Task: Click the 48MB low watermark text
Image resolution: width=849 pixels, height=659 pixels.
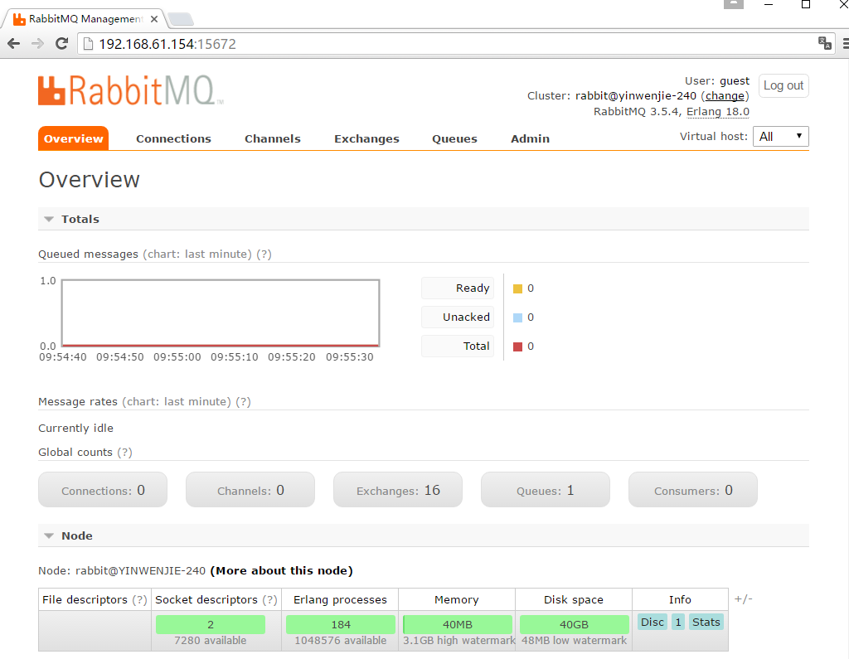Action: point(574,641)
